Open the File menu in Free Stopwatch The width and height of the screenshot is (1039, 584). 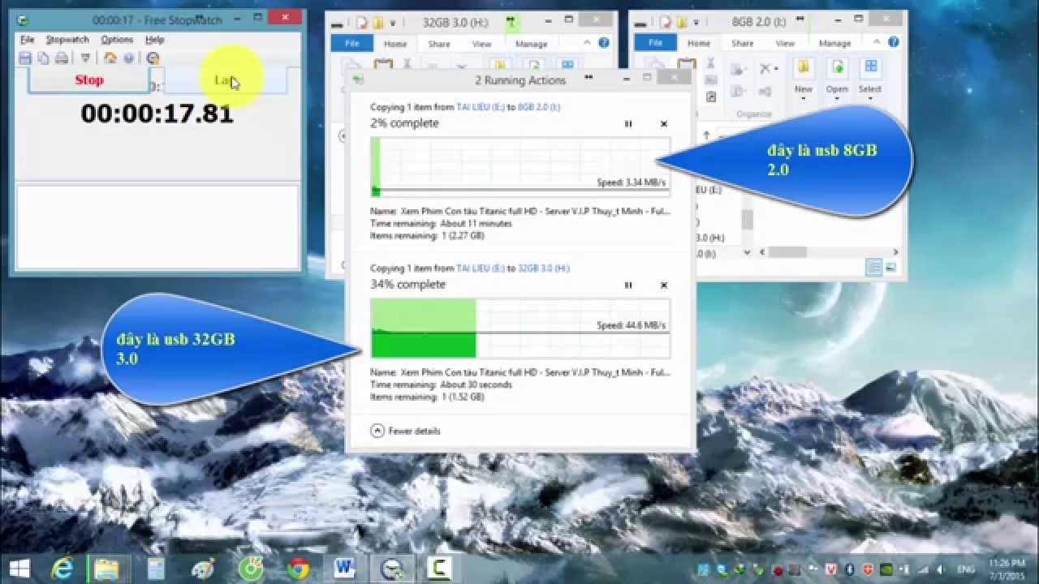pyautogui.click(x=27, y=39)
